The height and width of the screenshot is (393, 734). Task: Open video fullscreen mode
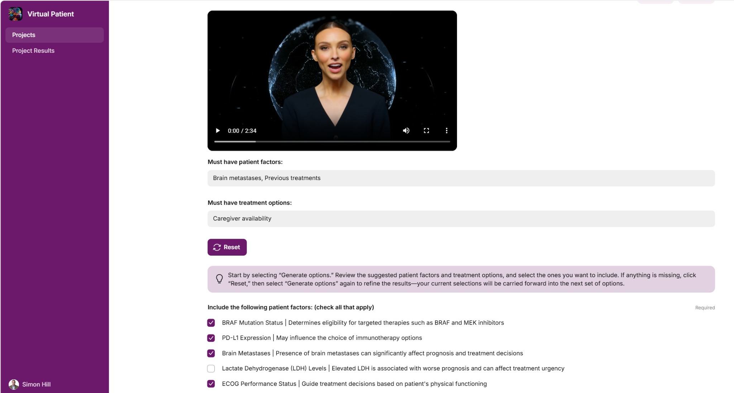(x=426, y=131)
